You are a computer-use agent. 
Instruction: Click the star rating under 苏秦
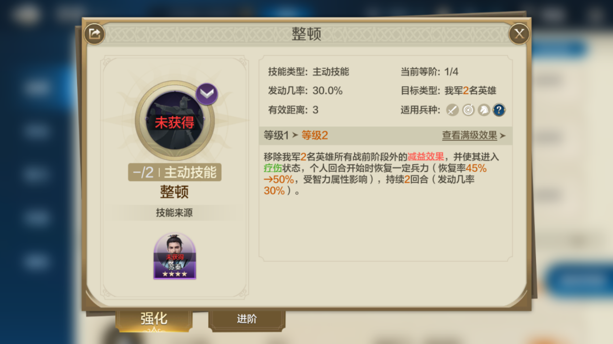pyautogui.click(x=174, y=274)
